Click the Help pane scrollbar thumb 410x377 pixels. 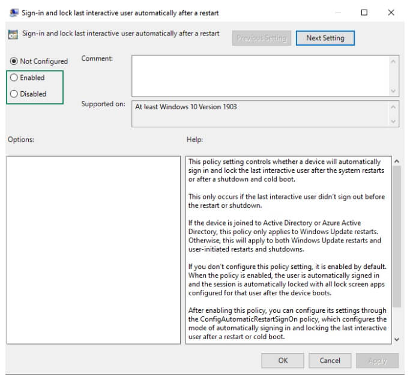[x=397, y=237]
